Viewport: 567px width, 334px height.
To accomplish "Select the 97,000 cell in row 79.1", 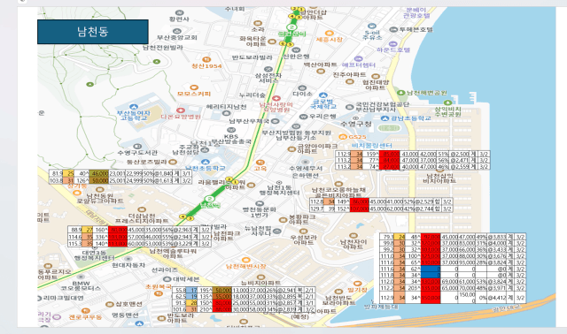I will point(431,237).
